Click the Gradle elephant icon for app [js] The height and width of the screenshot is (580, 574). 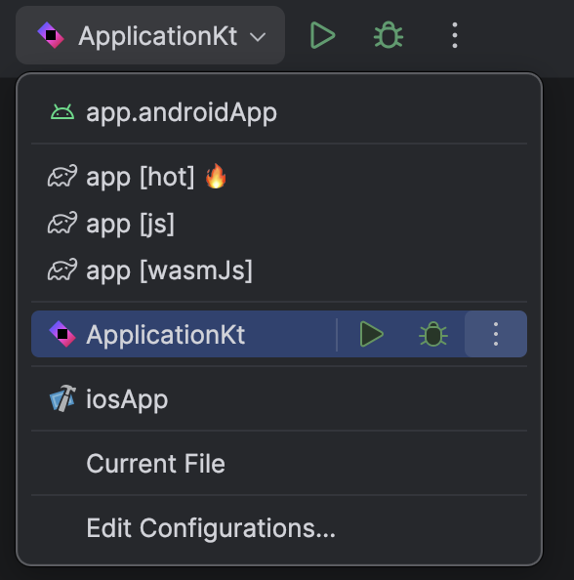pyautogui.click(x=62, y=223)
